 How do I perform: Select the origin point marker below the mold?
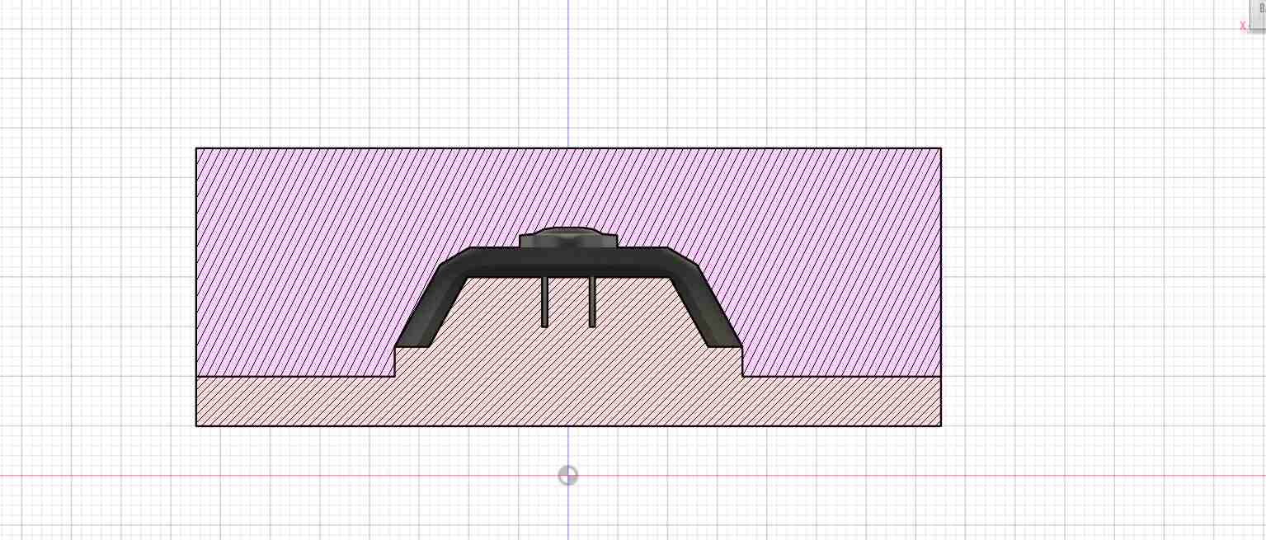pyautogui.click(x=567, y=476)
